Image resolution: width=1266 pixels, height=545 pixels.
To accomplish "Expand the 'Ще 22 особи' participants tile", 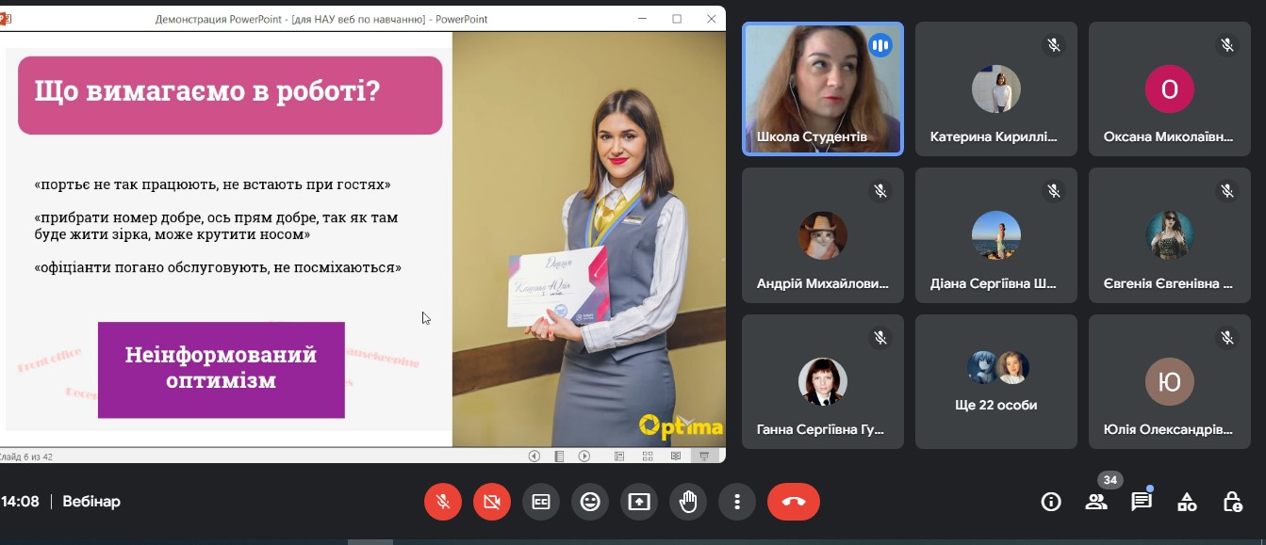I will tap(996, 381).
